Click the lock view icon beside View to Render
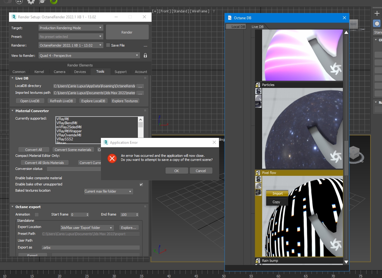This screenshot has width=382, height=278. [x=145, y=56]
